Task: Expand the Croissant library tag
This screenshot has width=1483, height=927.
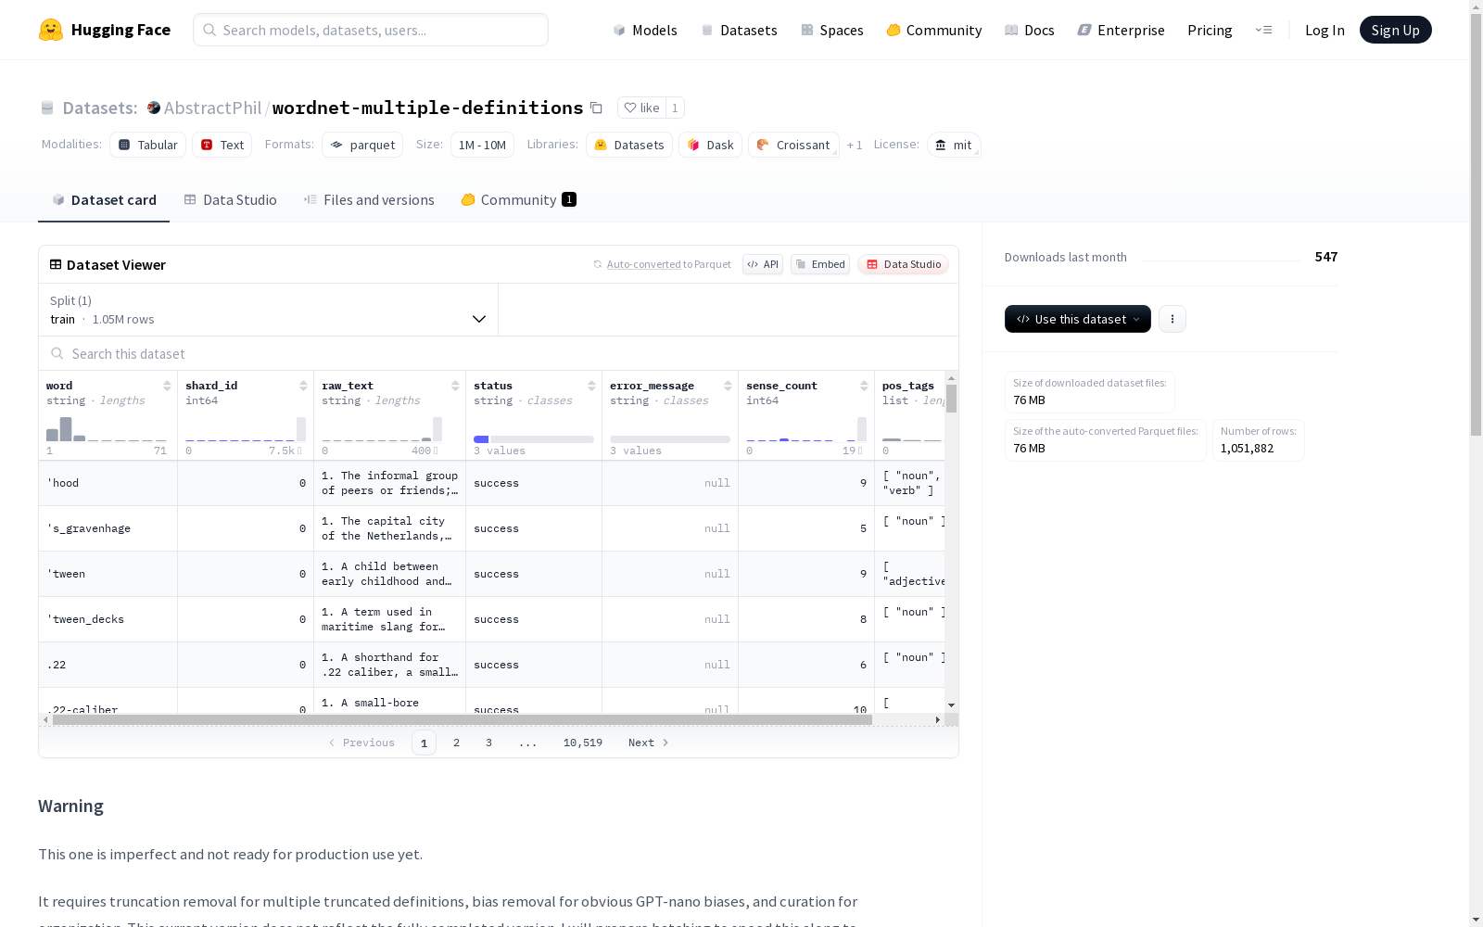Action: tap(794, 145)
